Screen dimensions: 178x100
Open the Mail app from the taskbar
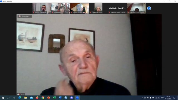[x=31, y=97]
